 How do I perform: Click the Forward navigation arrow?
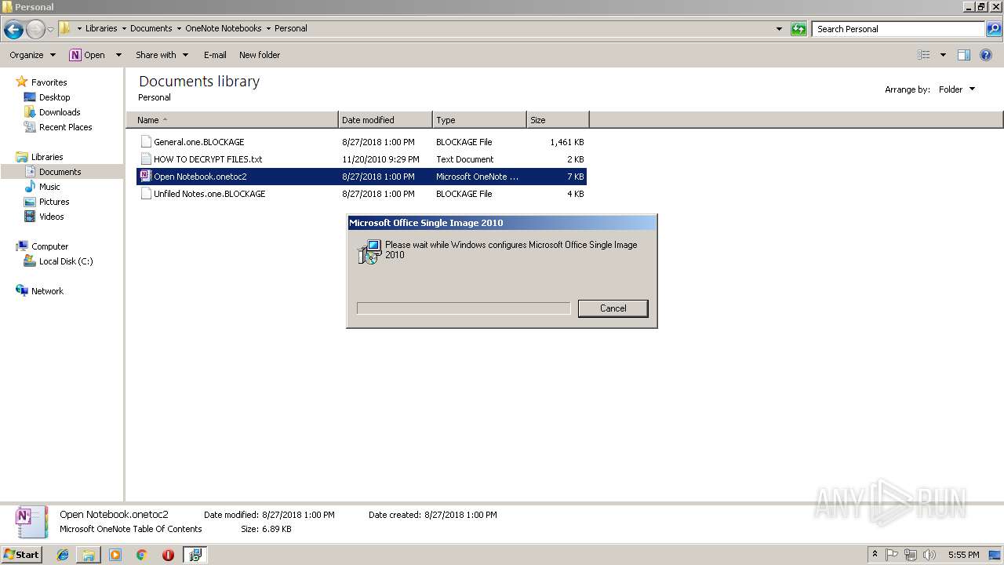pyautogui.click(x=35, y=29)
